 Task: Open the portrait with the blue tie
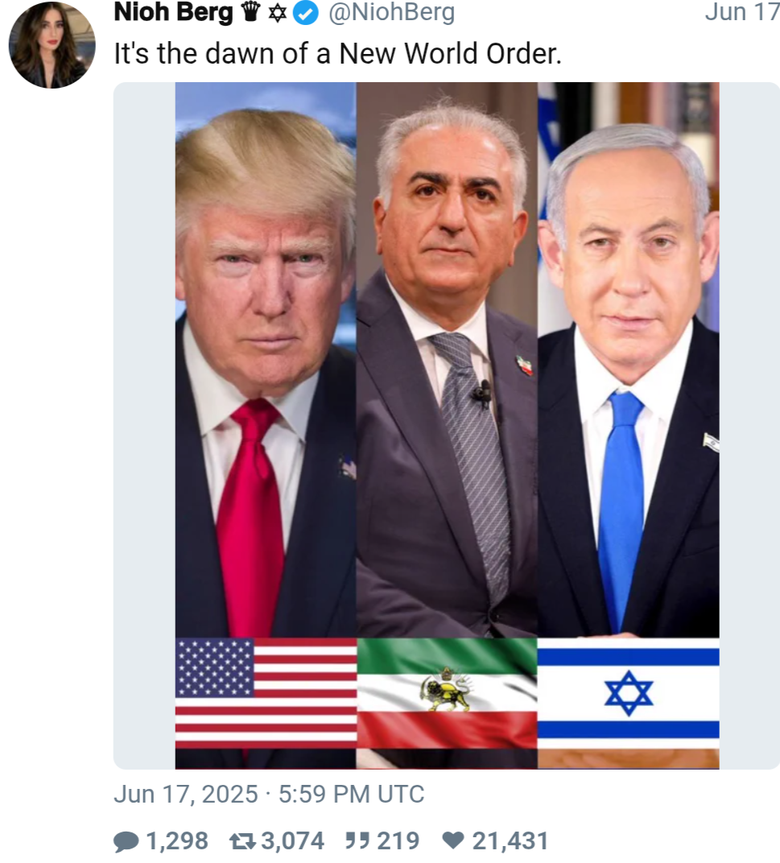[628, 360]
